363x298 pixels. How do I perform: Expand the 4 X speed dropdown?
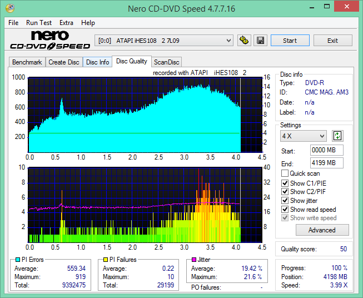[x=304, y=136]
